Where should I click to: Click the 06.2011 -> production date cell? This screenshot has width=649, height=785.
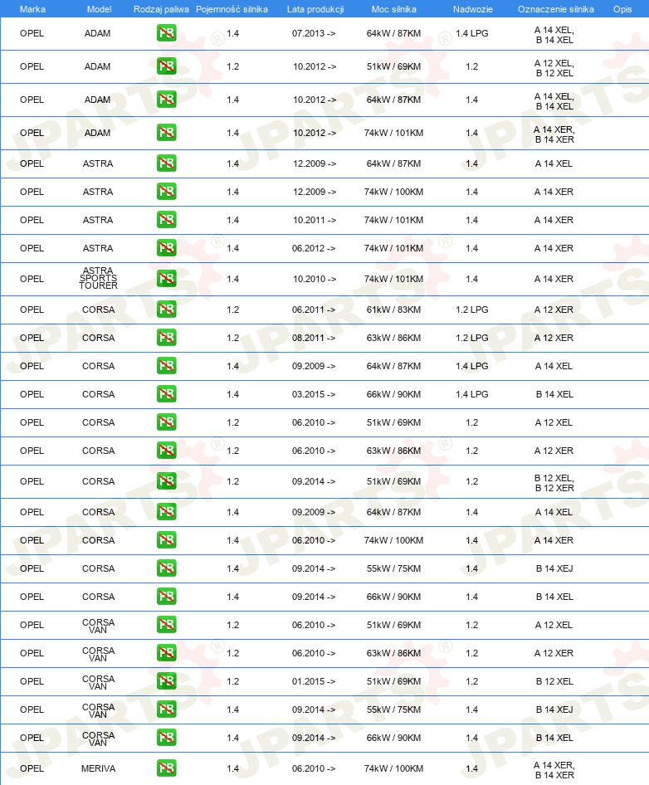click(314, 310)
